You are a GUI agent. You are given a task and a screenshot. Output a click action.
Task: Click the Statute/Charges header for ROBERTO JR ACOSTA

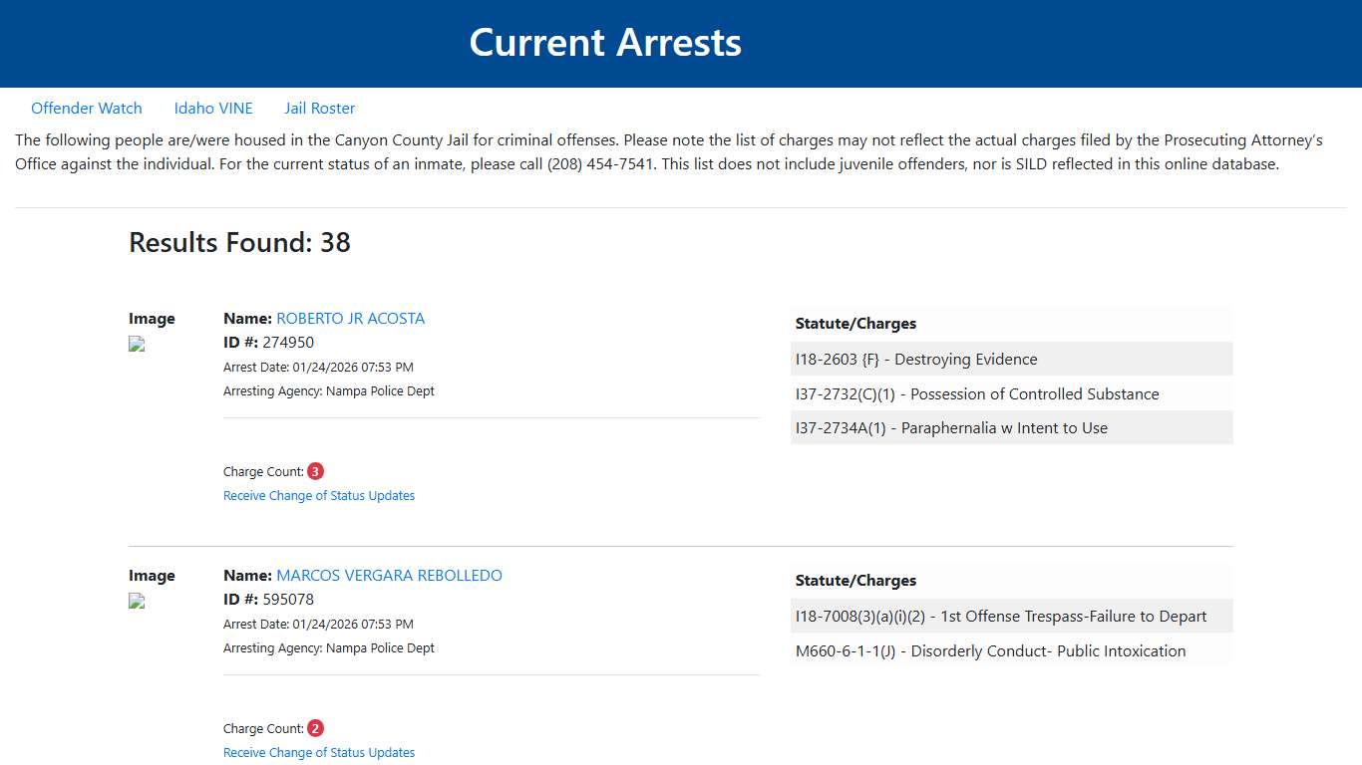855,323
